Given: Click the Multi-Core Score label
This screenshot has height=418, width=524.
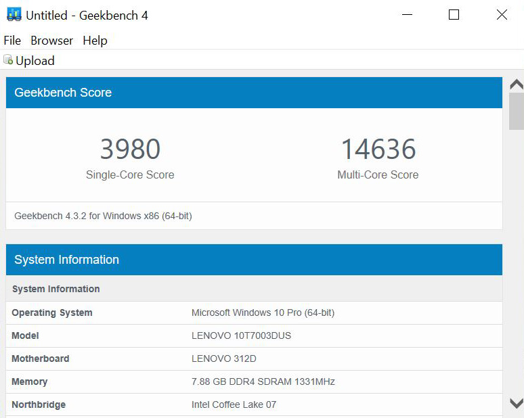Looking at the screenshot, I should [378, 175].
